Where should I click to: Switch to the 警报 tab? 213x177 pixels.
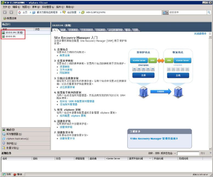[128, 30]
